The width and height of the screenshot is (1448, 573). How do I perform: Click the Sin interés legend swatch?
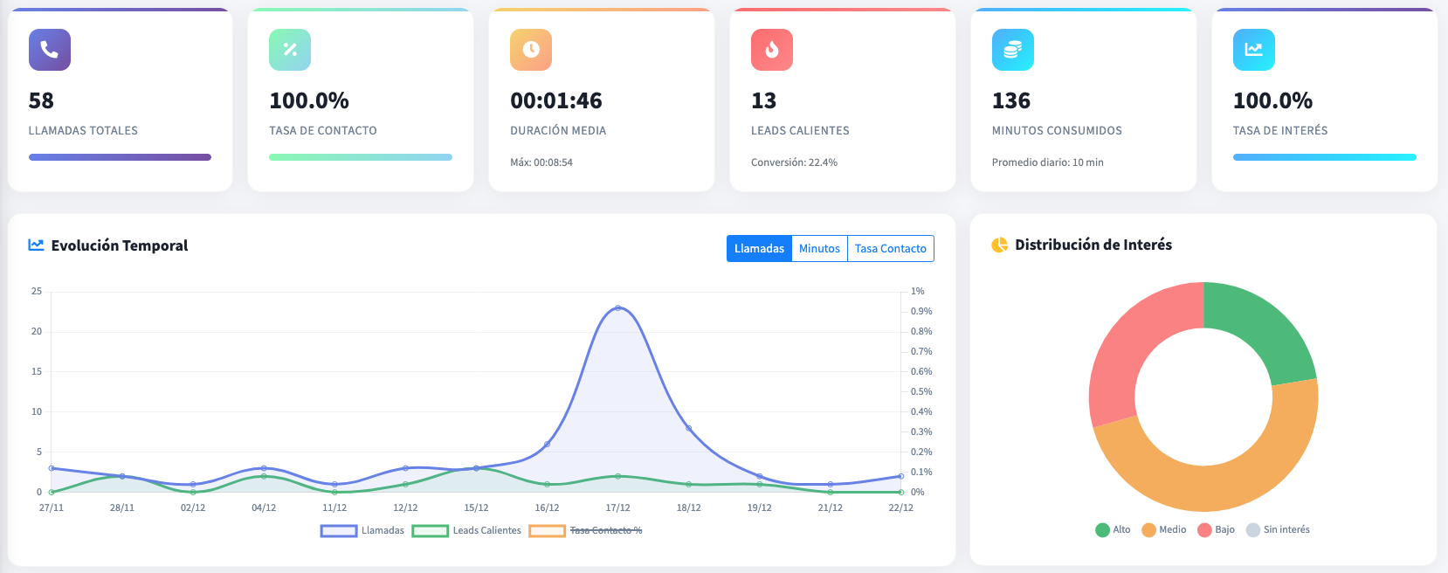pyautogui.click(x=1253, y=530)
